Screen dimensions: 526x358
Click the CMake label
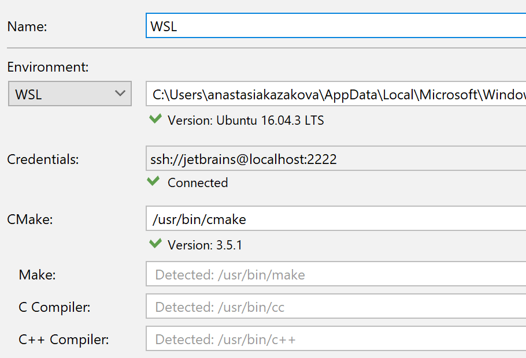coord(30,219)
